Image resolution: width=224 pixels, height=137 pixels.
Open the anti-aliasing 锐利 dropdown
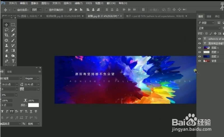pyautogui.click(x=33, y=124)
